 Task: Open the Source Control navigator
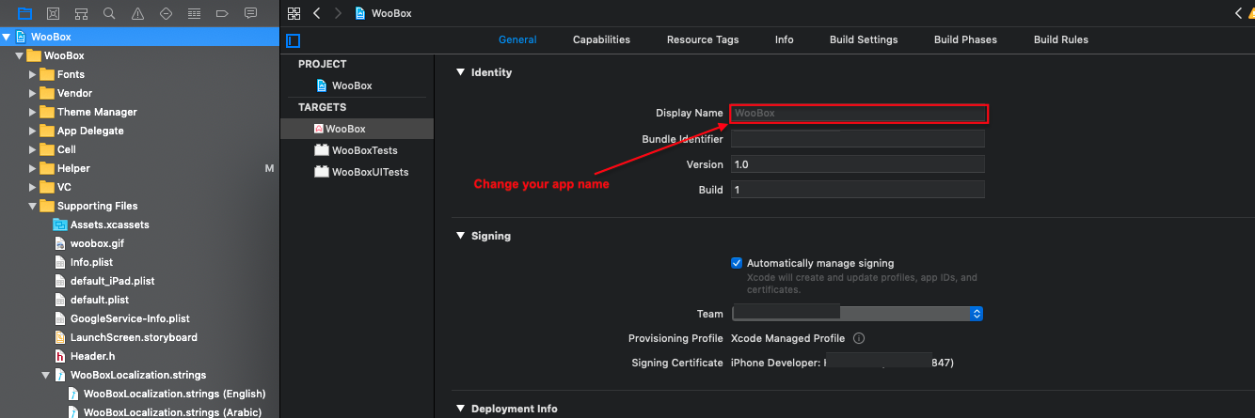click(x=53, y=13)
